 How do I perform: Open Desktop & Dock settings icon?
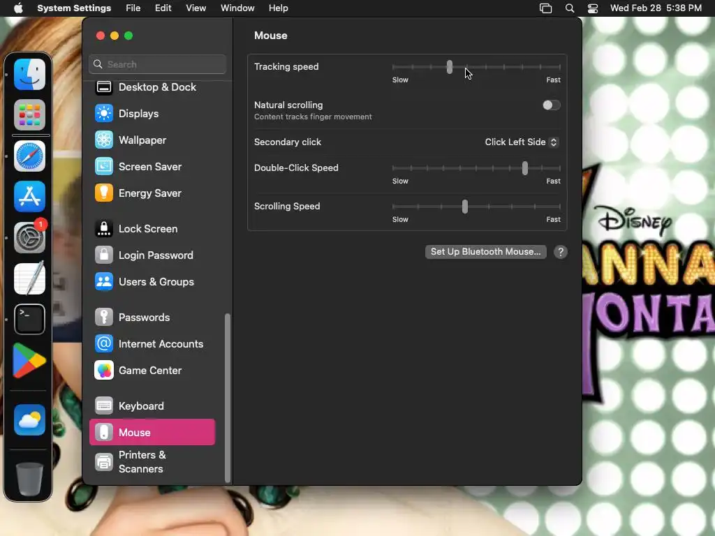coord(104,87)
